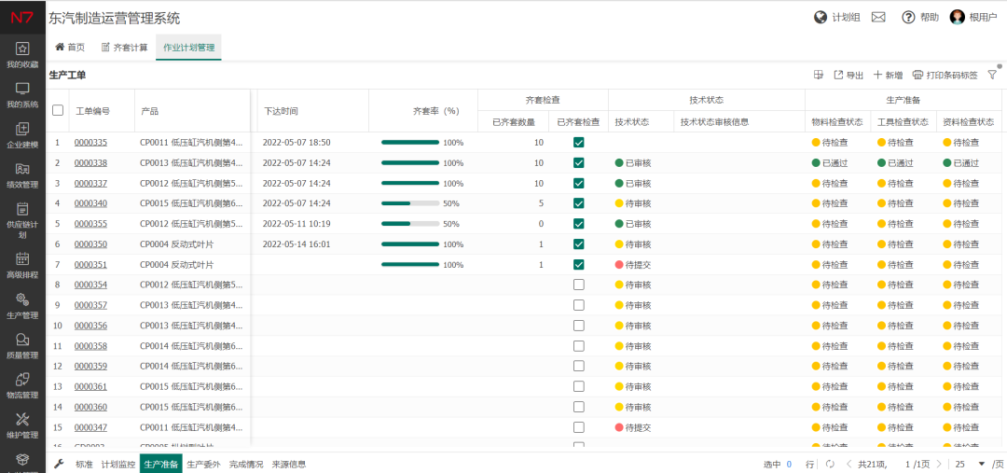Click the 计划组 globe icon

[x=821, y=18]
